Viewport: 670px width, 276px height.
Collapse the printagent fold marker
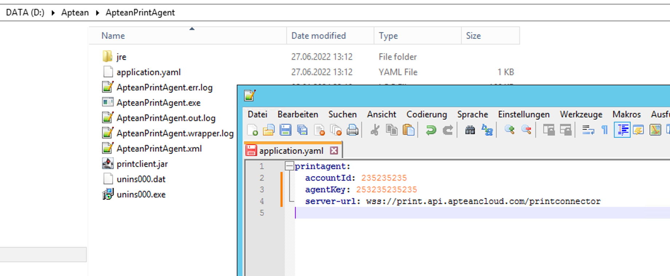point(289,166)
